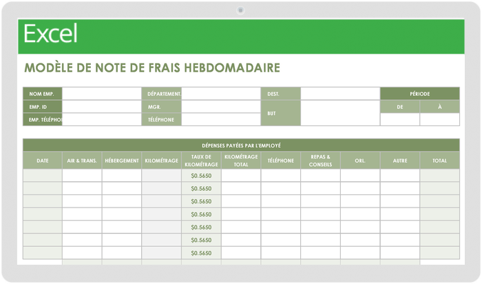Click first row KILOMÉTRAGE cell

[162, 175]
